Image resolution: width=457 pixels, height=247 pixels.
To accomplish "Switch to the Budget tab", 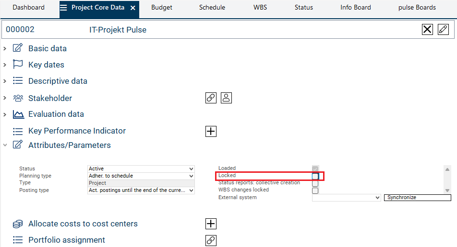I will point(161,8).
